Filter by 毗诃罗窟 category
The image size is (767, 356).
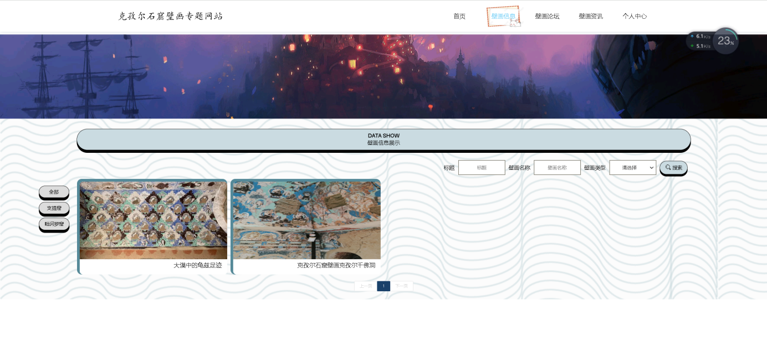click(54, 224)
